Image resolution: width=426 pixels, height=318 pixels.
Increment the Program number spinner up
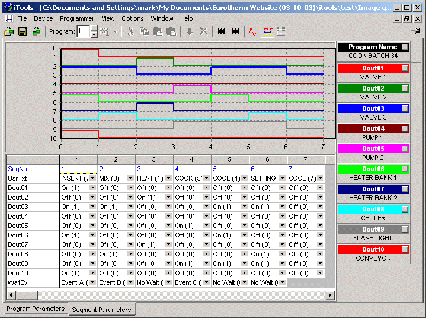pyautogui.click(x=94, y=28)
